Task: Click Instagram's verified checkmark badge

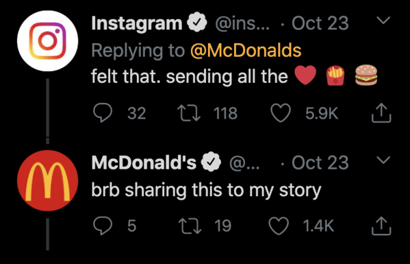Action: tap(197, 23)
